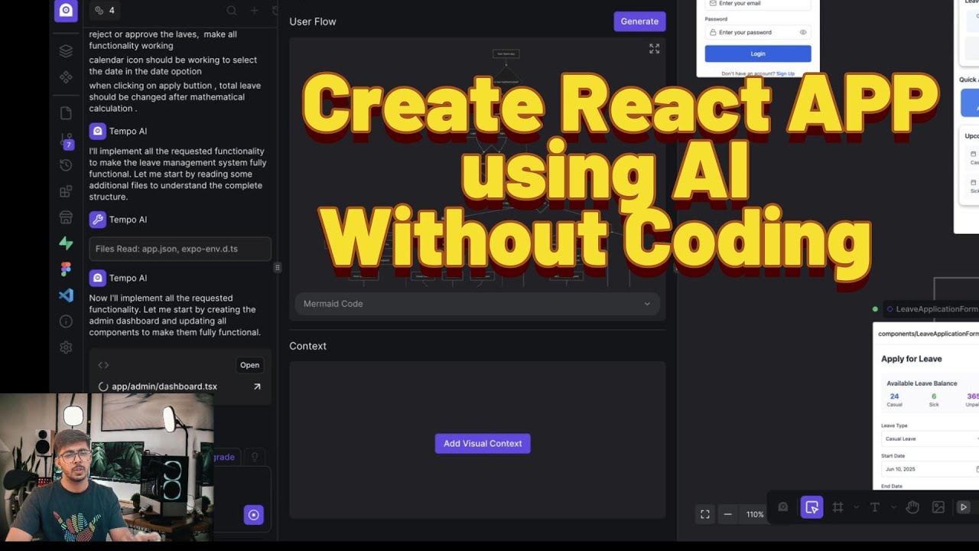Select the text tool in canvas toolbar
979x551 pixels.
tap(875, 507)
